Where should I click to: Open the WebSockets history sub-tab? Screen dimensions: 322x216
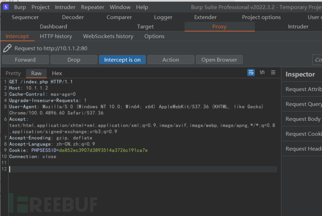(108, 36)
